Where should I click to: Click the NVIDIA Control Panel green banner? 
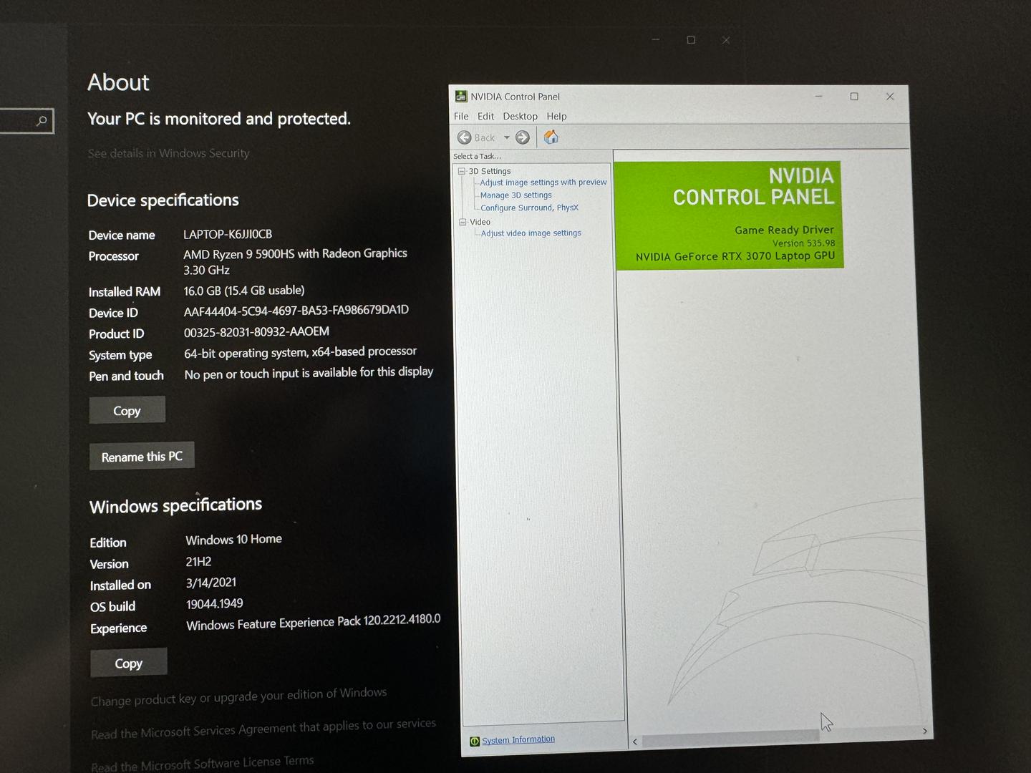click(729, 215)
